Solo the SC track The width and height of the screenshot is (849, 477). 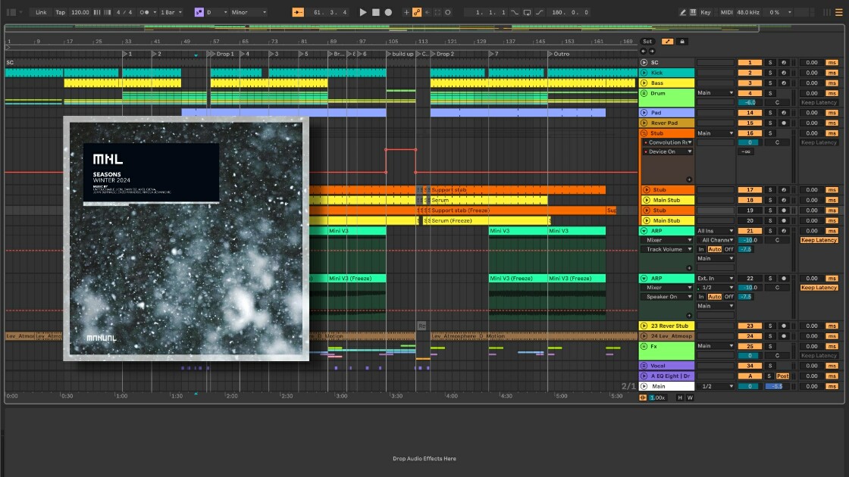(x=770, y=62)
